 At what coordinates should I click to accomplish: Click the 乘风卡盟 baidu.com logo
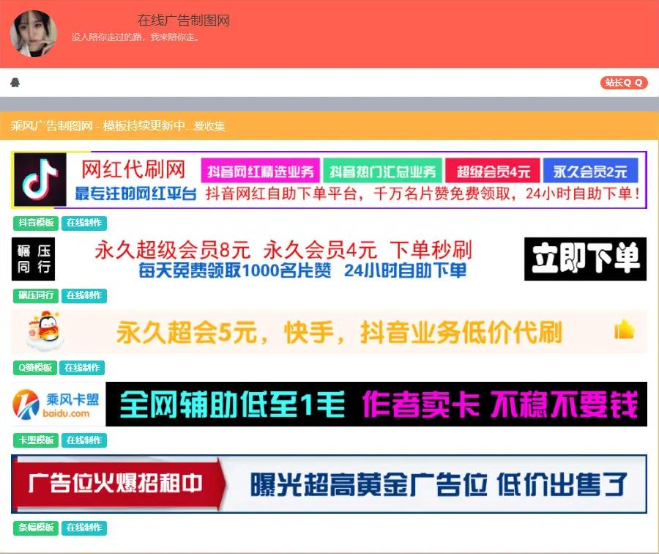tap(58, 405)
